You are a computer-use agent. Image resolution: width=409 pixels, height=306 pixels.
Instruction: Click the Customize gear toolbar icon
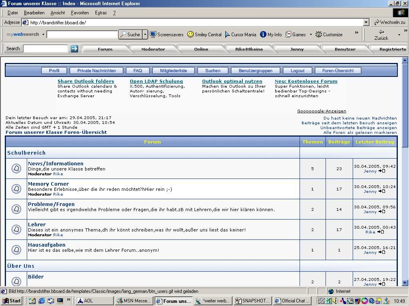[319, 35]
